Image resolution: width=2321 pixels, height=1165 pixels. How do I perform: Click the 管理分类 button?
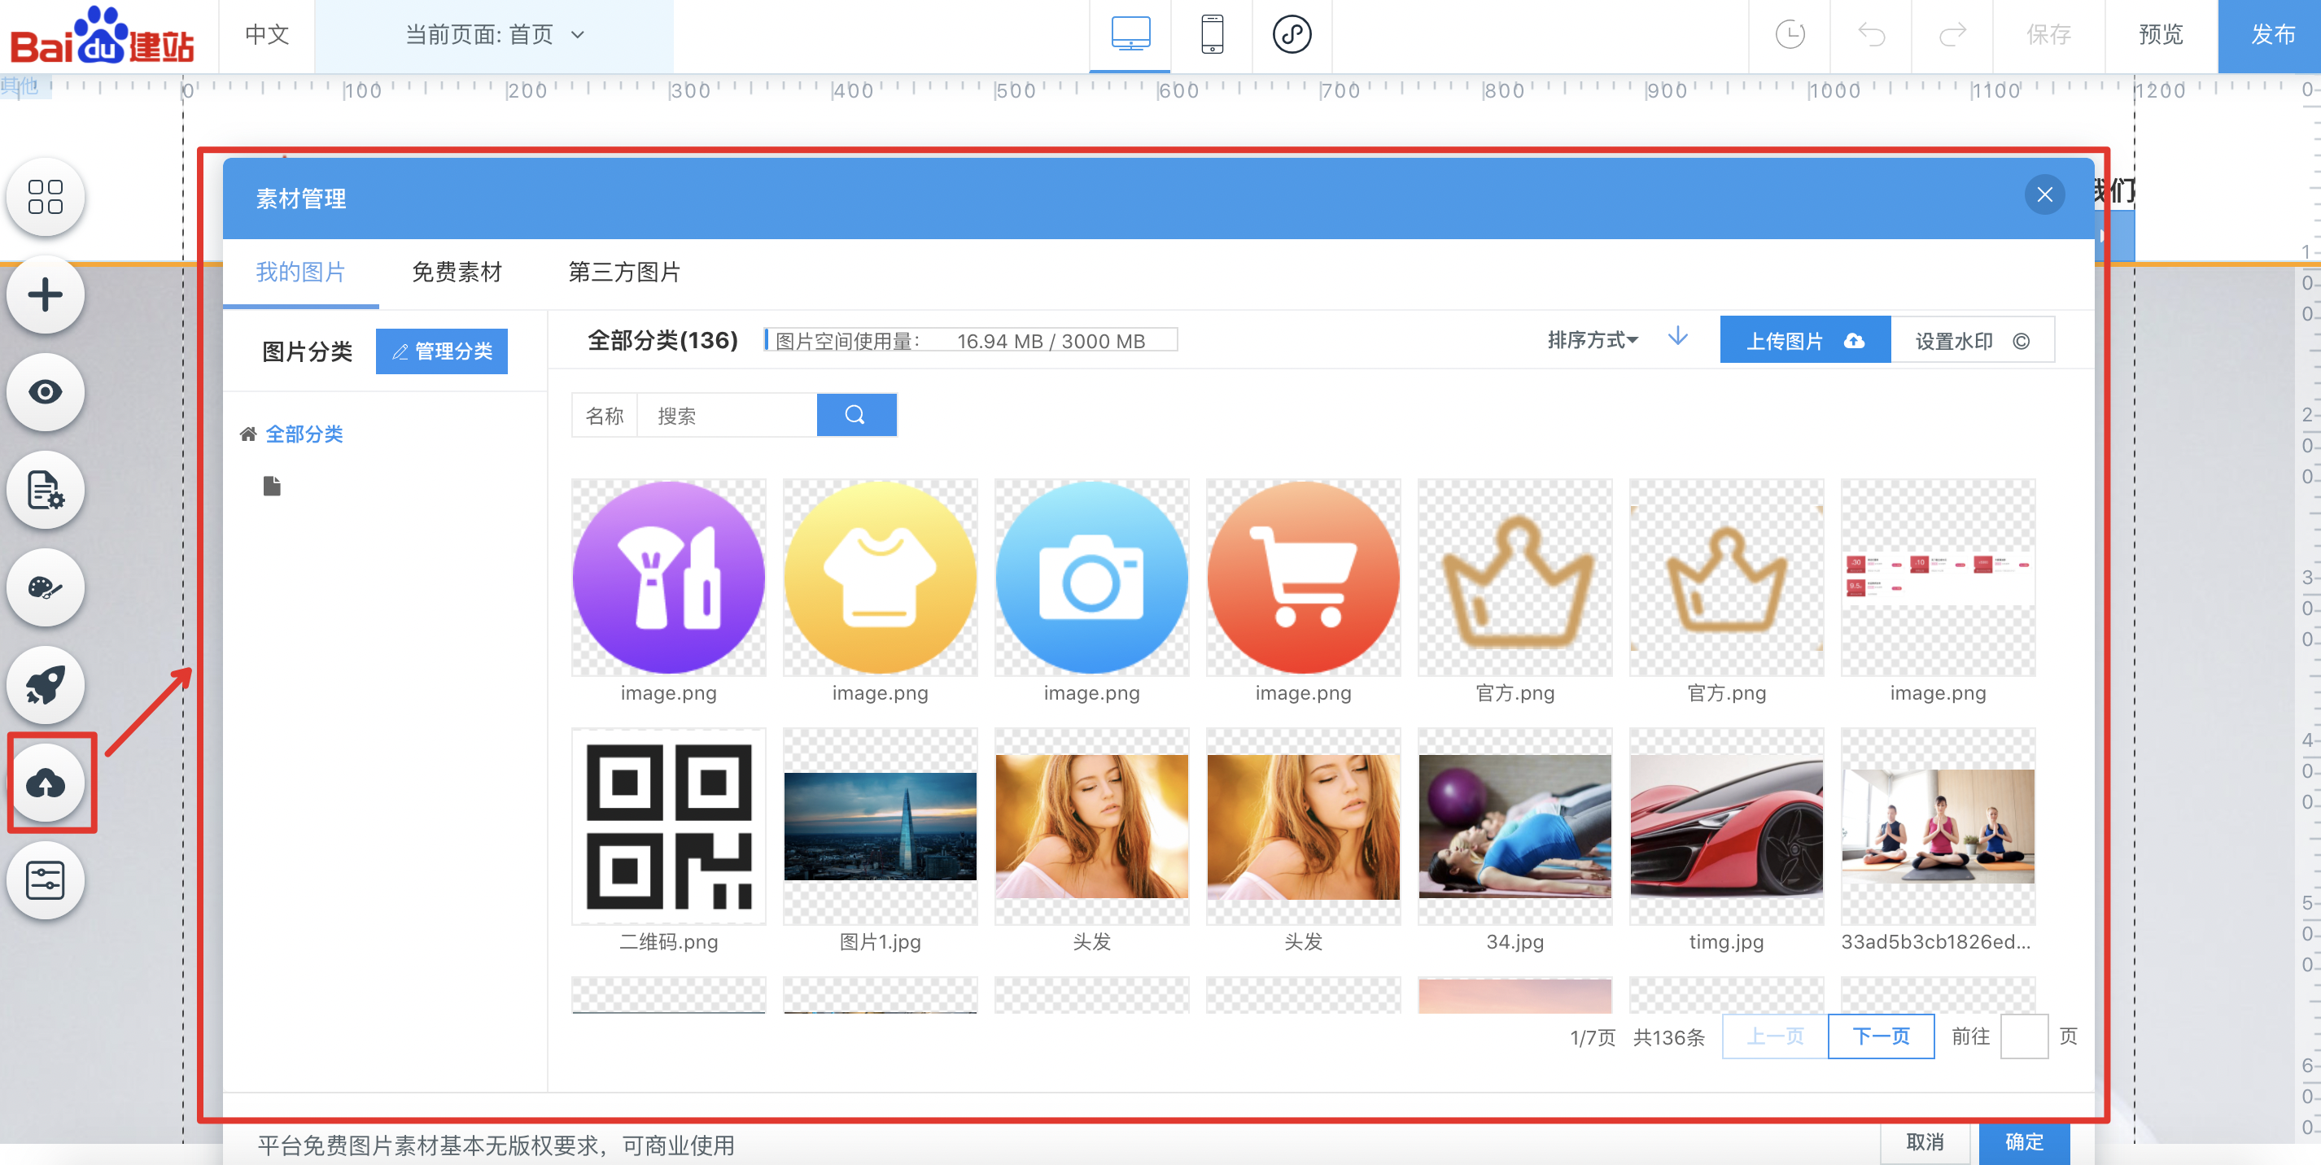441,351
